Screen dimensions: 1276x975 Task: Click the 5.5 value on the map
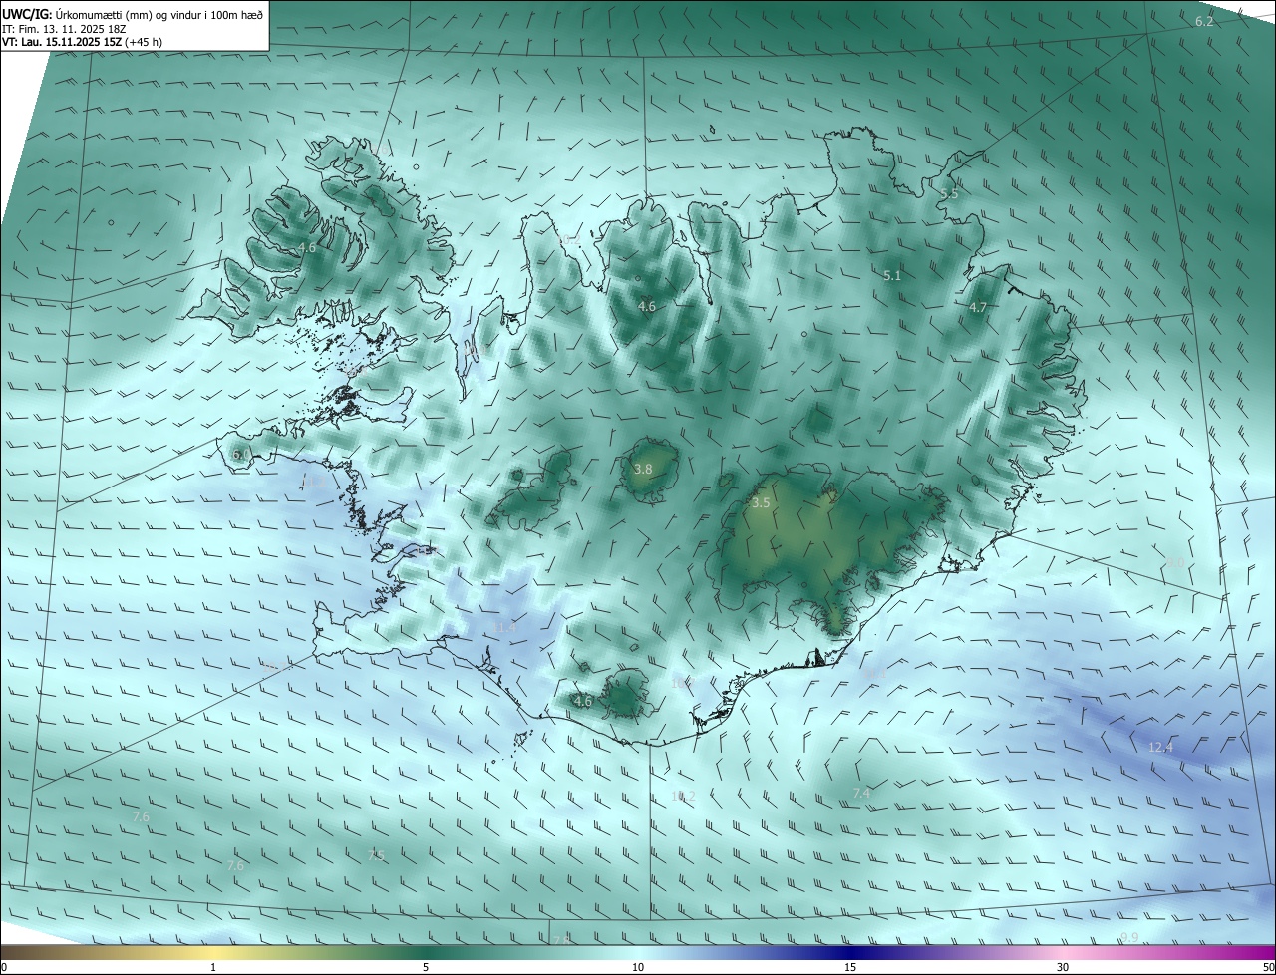tap(949, 193)
